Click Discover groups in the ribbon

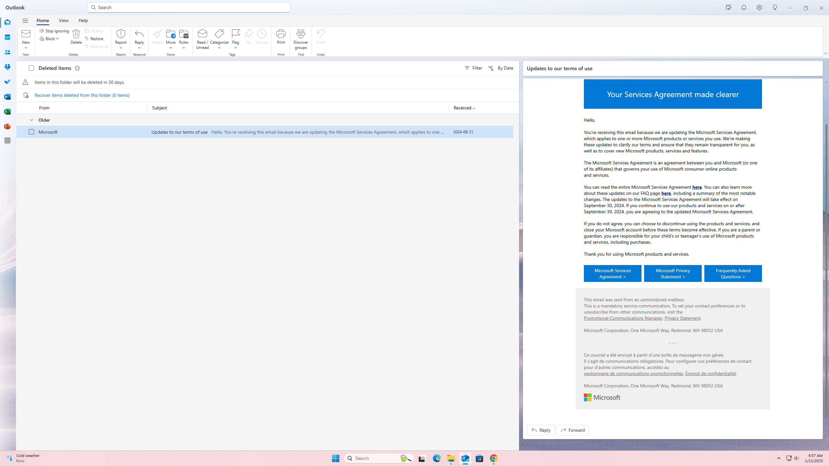301,39
